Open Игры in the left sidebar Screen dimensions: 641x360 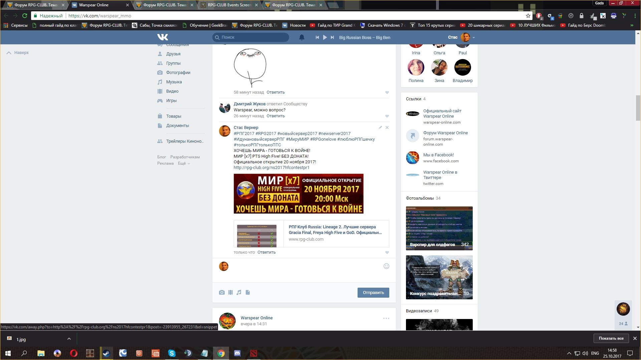click(171, 101)
